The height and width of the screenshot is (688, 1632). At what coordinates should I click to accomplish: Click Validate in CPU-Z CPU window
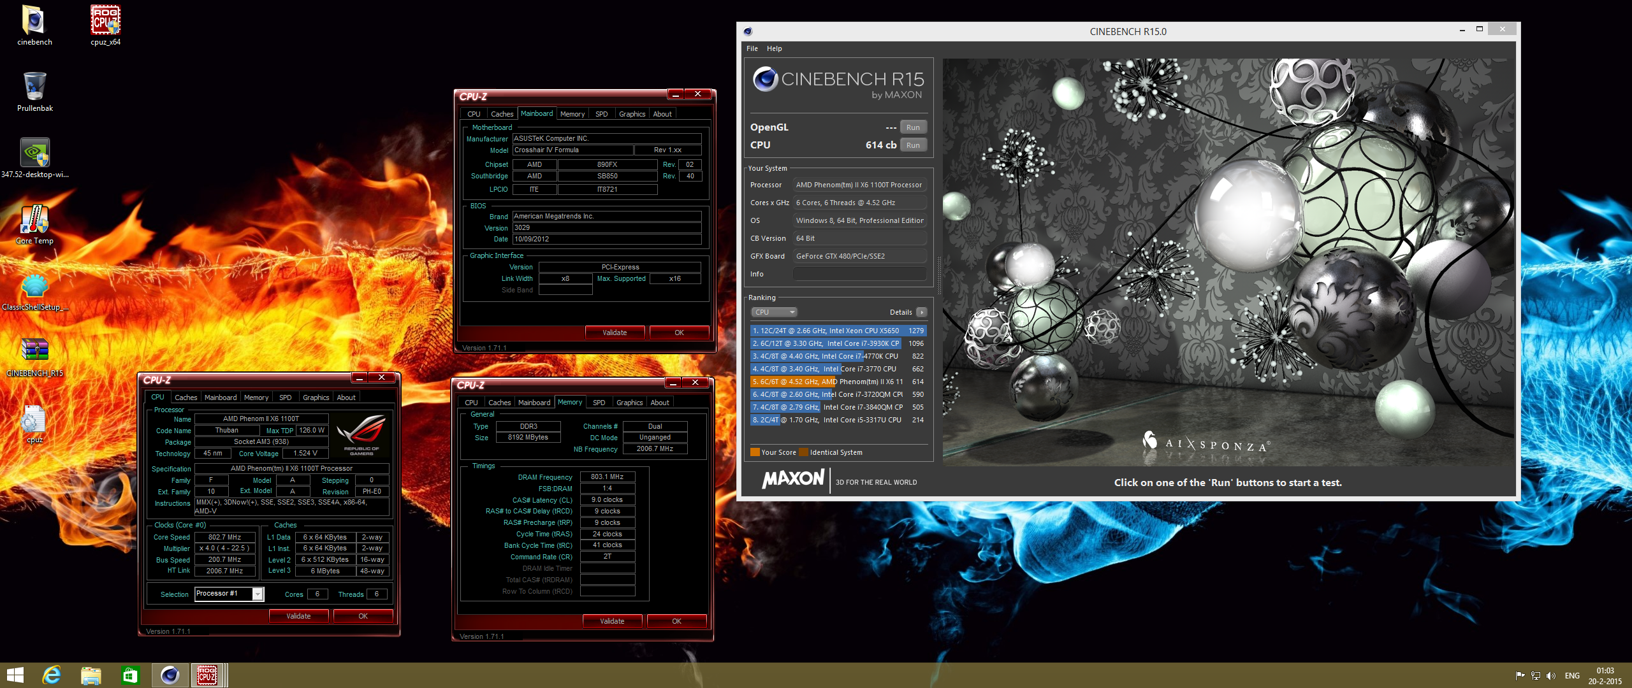(x=298, y=616)
